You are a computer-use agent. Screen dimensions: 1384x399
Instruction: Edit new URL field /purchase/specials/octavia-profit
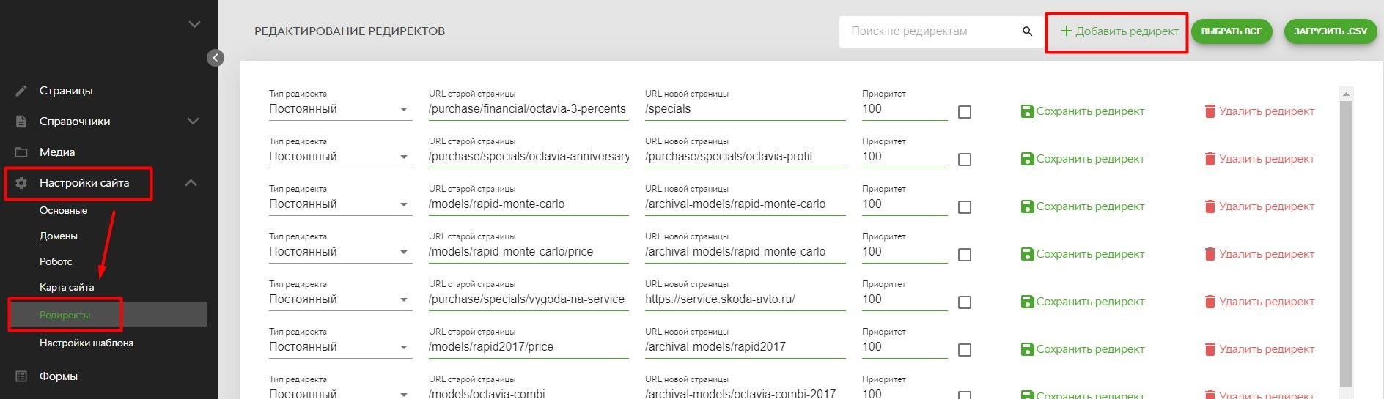coord(745,157)
